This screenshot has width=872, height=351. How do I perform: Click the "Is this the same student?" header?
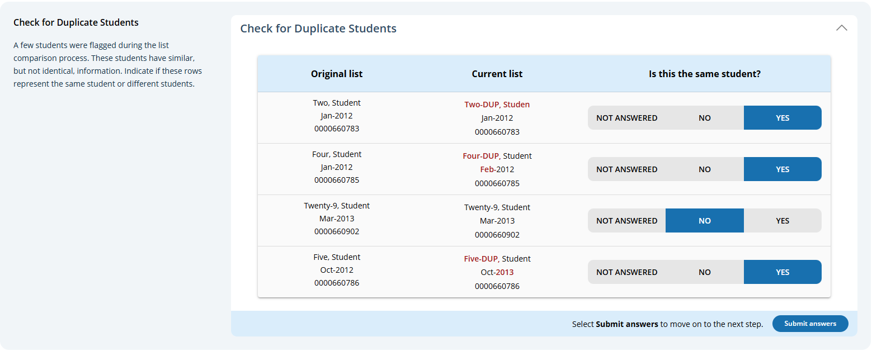(x=704, y=74)
